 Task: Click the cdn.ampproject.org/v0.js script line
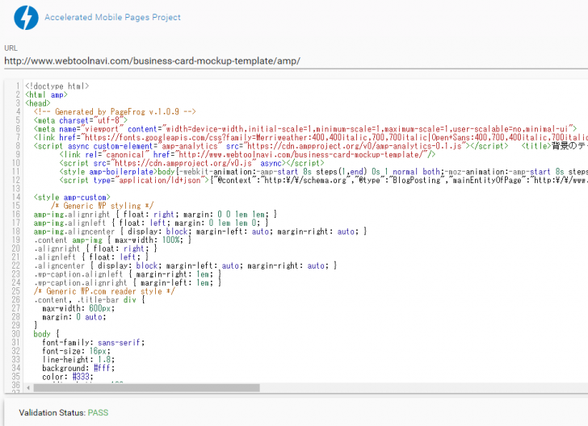point(191,163)
